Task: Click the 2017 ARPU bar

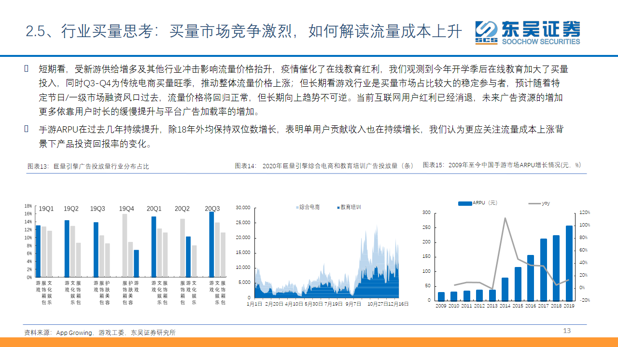Action: point(544,270)
